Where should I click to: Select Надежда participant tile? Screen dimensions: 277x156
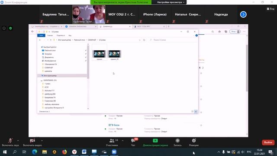click(221, 14)
